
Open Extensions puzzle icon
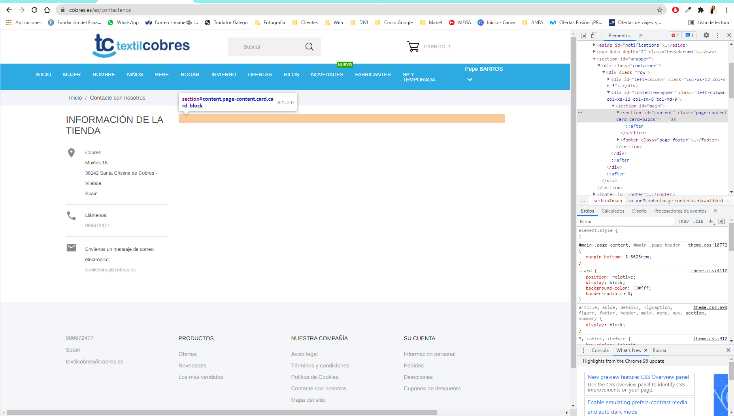click(701, 10)
